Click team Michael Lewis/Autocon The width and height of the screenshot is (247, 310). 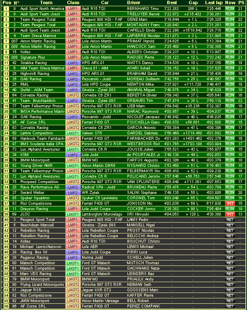(x=41, y=246)
